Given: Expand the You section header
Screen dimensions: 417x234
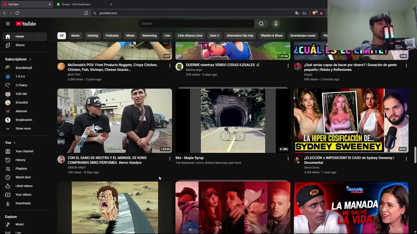Looking at the screenshot, I should point(10,143).
